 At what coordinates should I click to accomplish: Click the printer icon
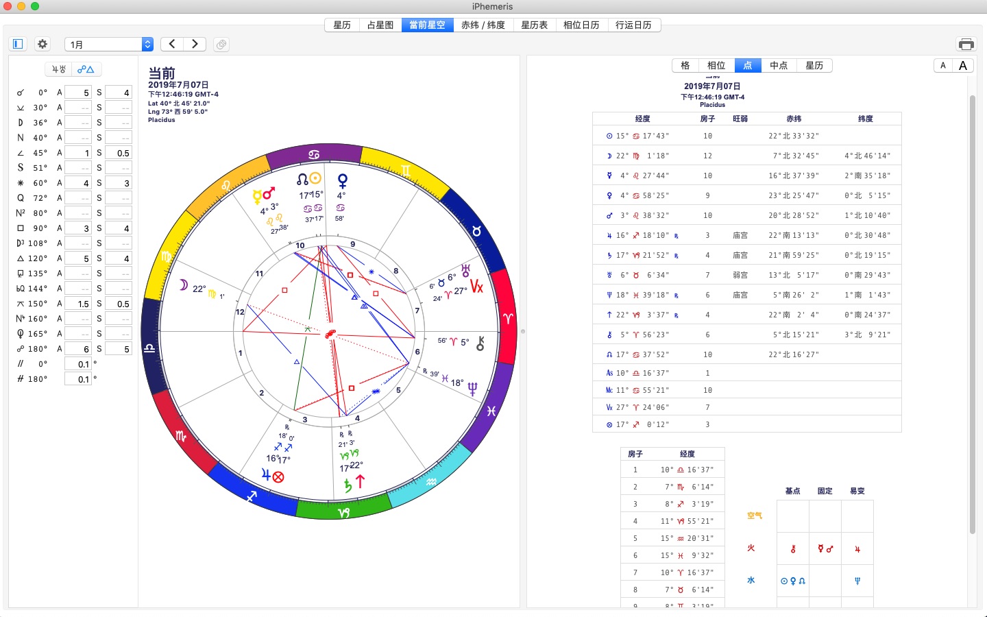(966, 45)
